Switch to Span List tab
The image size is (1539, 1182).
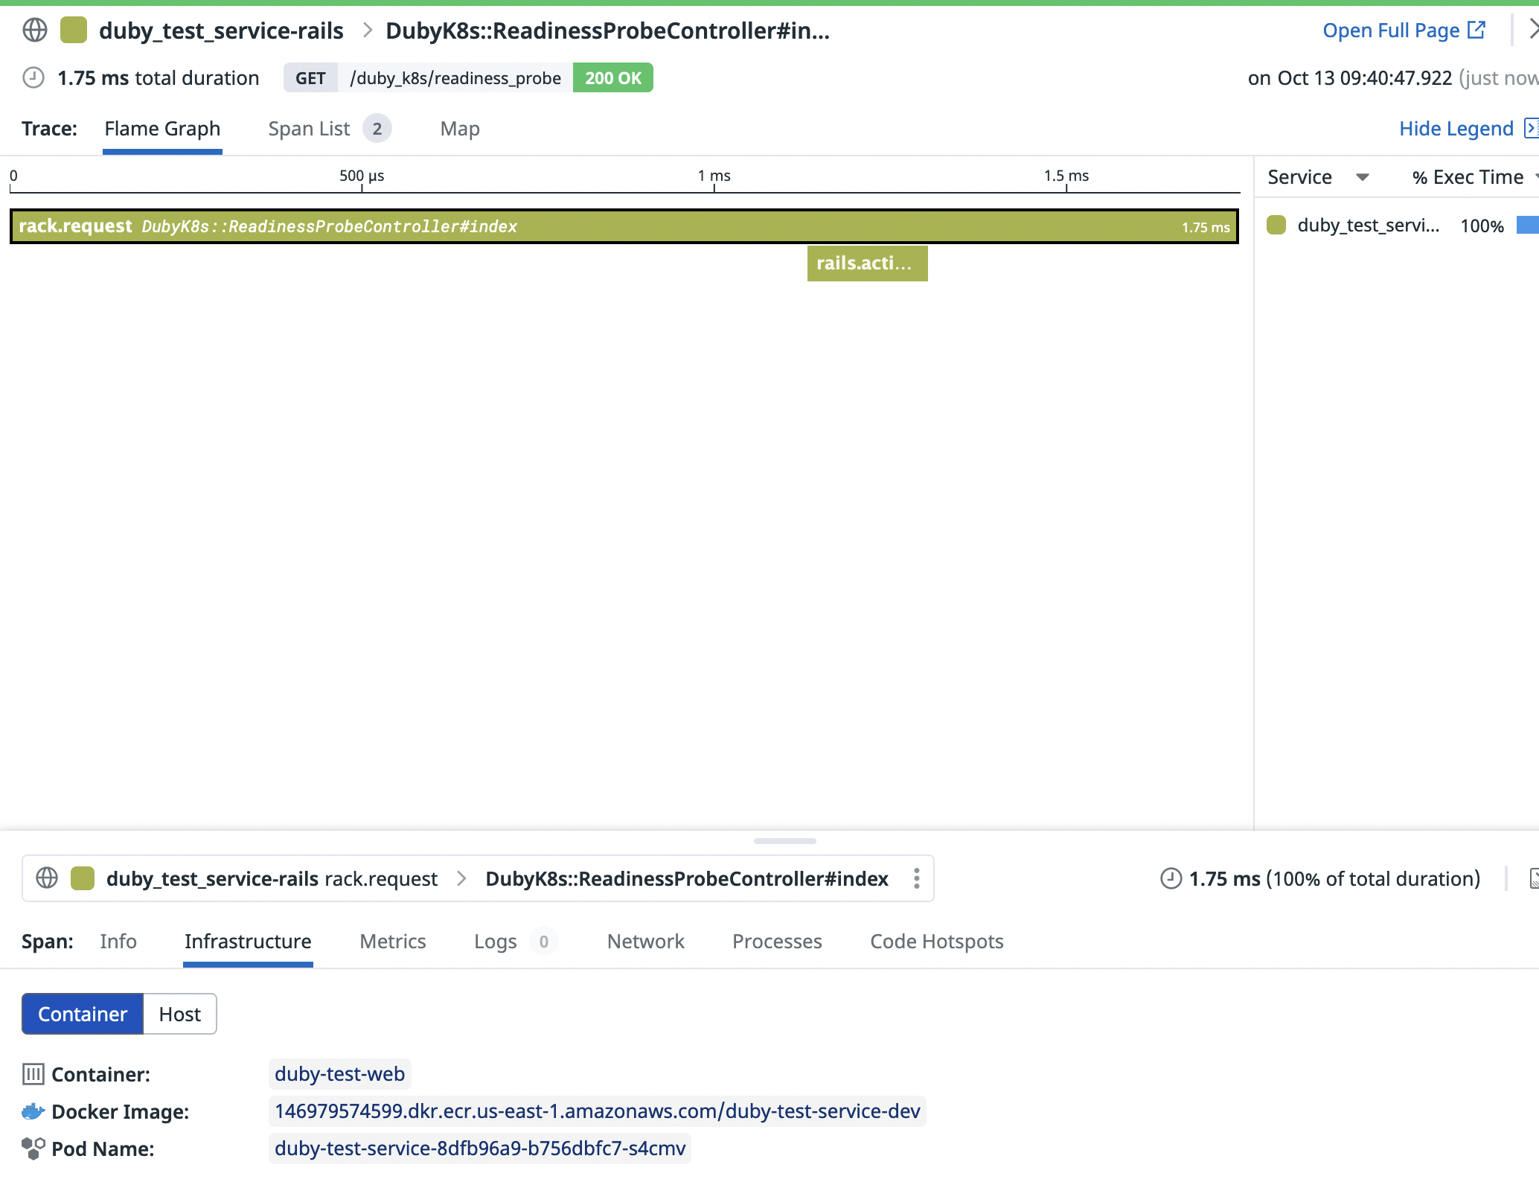coord(309,129)
